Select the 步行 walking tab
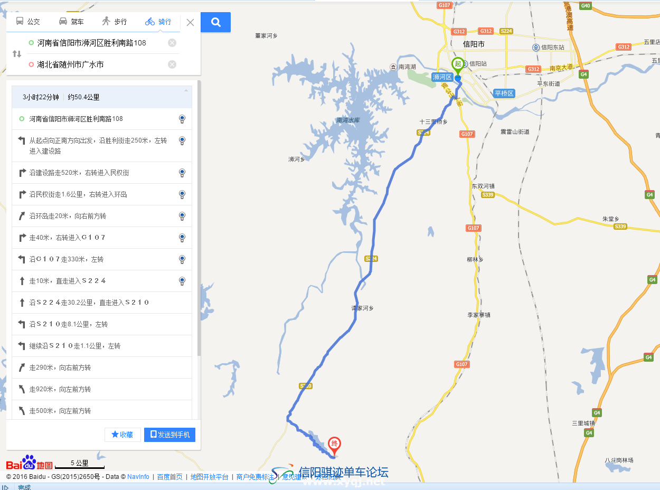This screenshot has width=660, height=490. pos(115,22)
